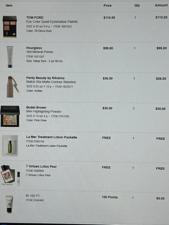Select the 7 Virtues Lotus Pear title
This screenshot has height=225, width=169.
pyautogui.click(x=42, y=166)
